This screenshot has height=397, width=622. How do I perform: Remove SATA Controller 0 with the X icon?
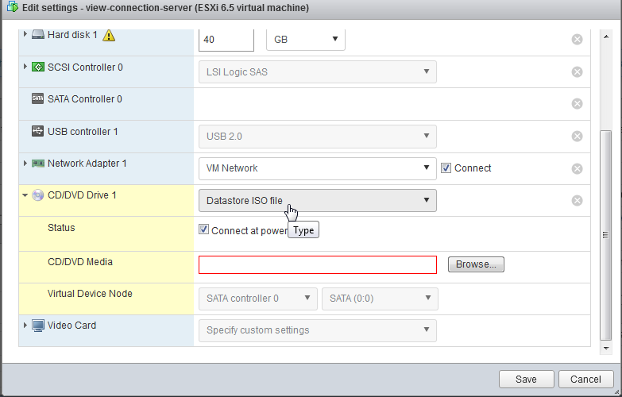tap(577, 104)
